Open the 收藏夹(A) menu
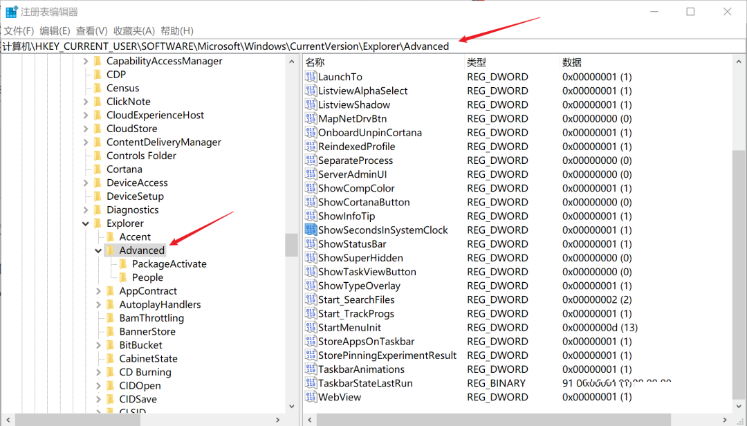The height and width of the screenshot is (426, 747). (x=134, y=30)
